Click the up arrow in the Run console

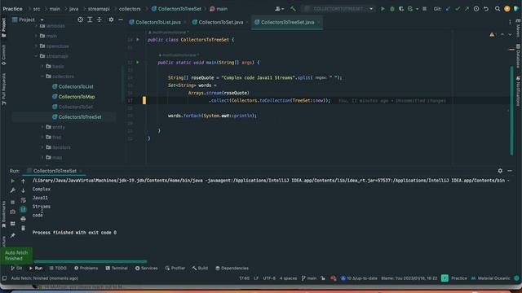(24, 181)
